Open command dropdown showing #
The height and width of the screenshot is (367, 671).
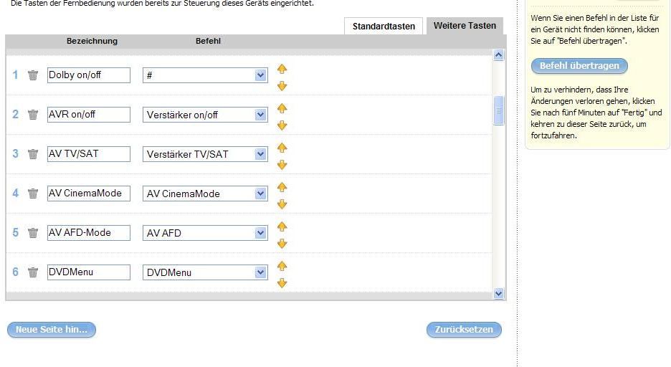coord(260,75)
